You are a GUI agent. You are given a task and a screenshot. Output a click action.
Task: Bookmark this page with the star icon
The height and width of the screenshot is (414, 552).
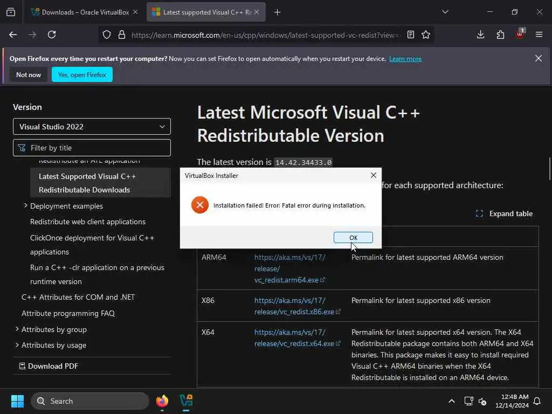click(x=426, y=34)
